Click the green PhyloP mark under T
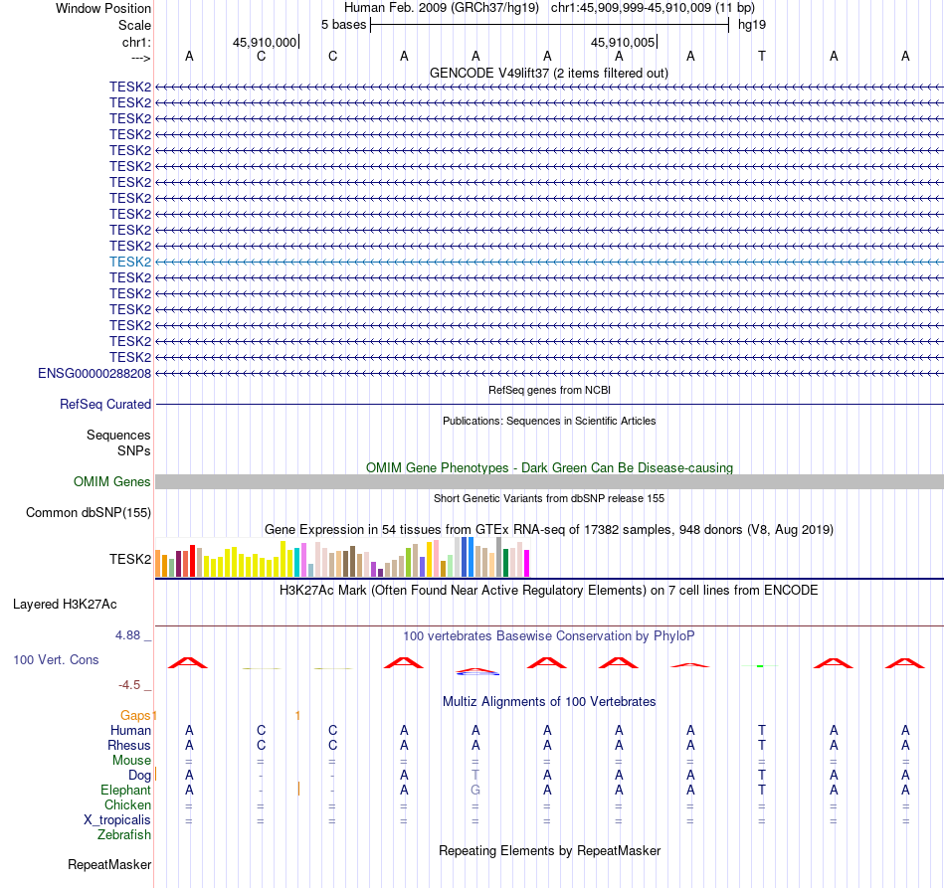The width and height of the screenshot is (945, 888). pyautogui.click(x=760, y=665)
